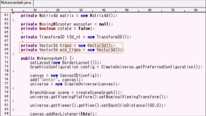Click the 'boolean' keyword

click(47, 28)
